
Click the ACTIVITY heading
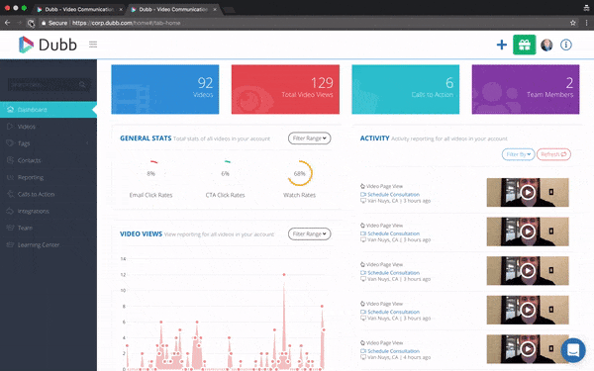374,139
